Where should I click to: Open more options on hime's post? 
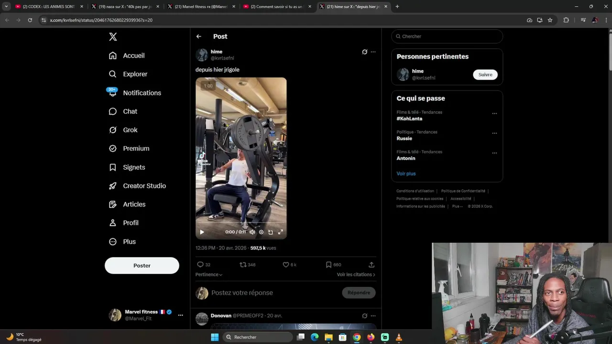[373, 52]
